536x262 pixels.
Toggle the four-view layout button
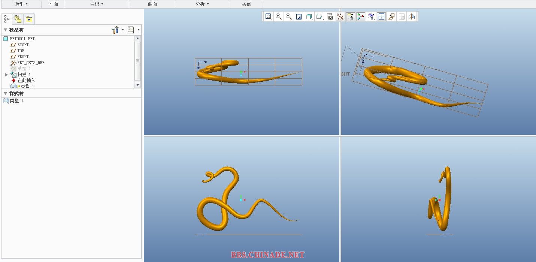click(381, 16)
